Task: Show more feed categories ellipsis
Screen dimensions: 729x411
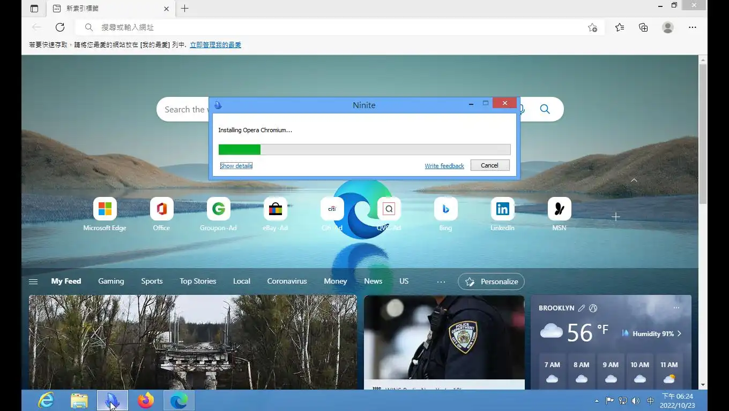Action: [x=441, y=281]
